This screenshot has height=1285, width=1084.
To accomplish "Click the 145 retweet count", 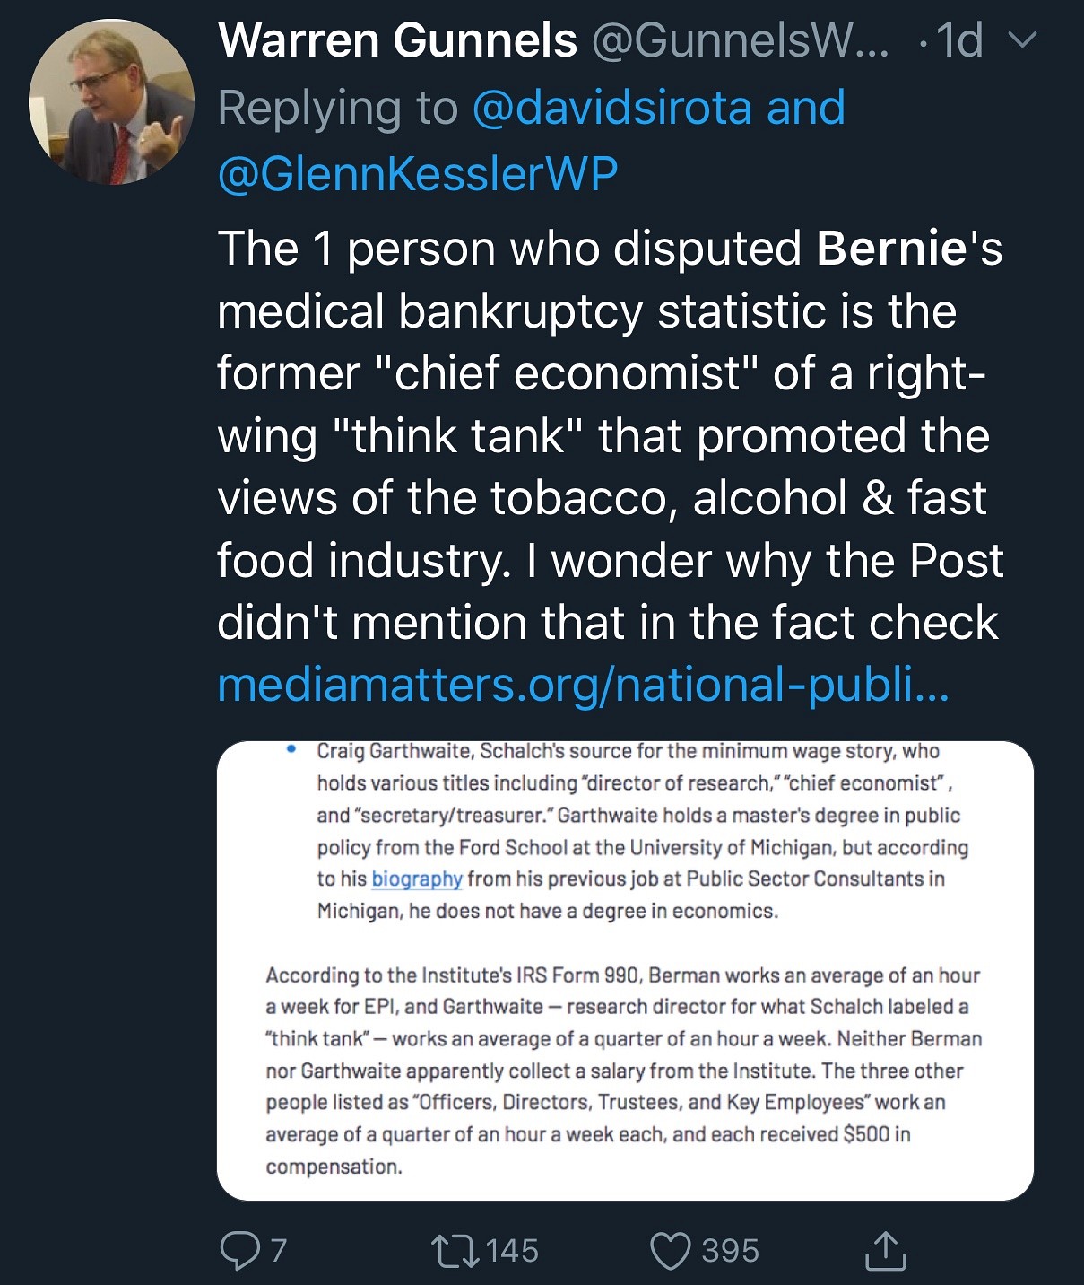I will pos(512,1250).
